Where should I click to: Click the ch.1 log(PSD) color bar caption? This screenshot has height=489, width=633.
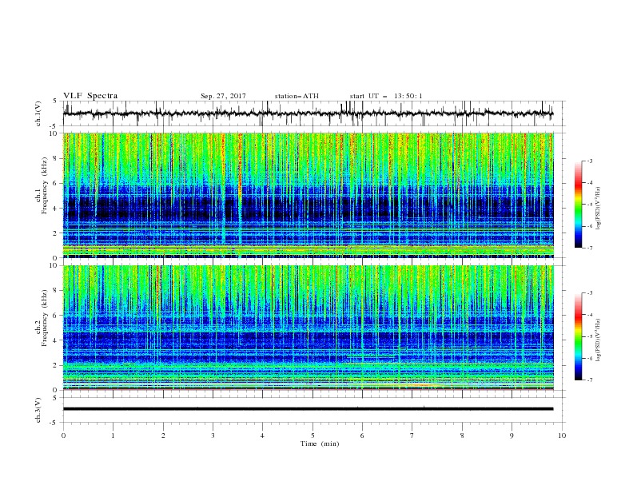599,209
